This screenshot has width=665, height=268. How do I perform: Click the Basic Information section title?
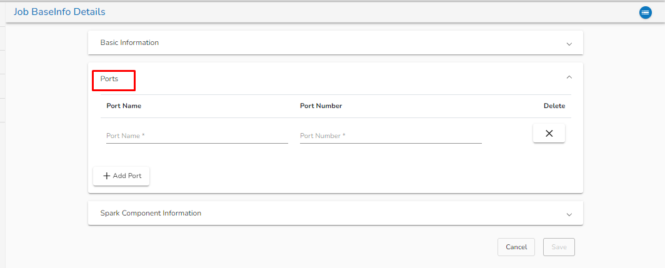click(x=129, y=43)
